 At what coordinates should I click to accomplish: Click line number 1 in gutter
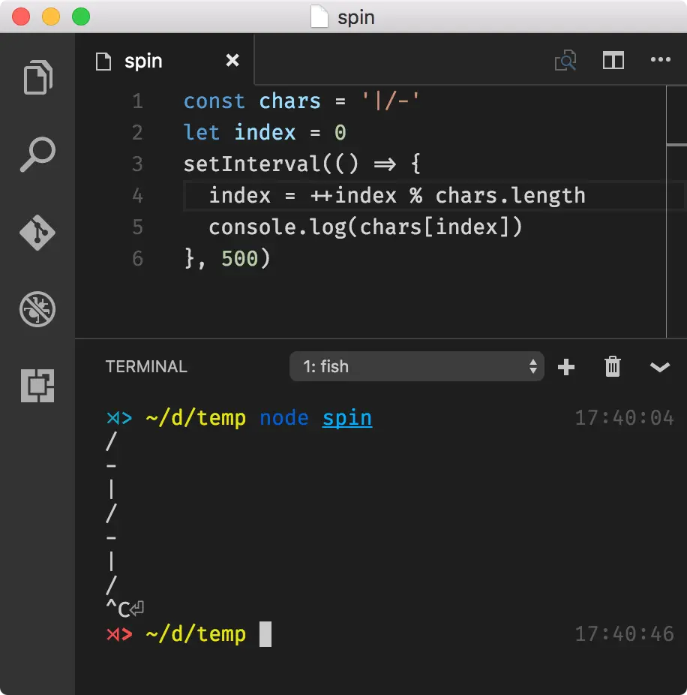click(x=138, y=101)
